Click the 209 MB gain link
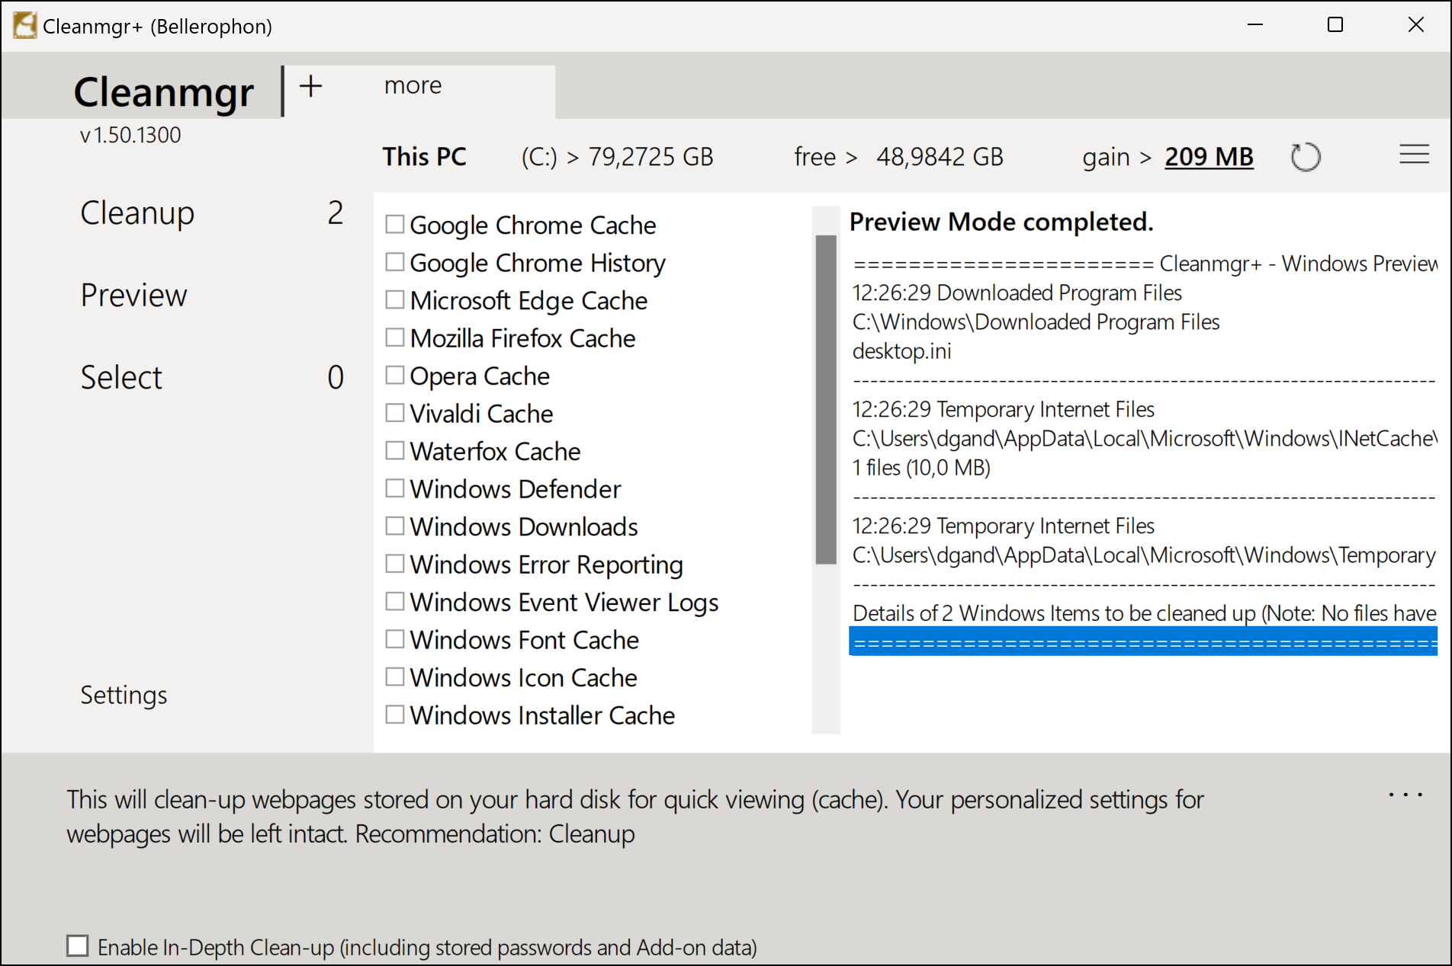Image resolution: width=1452 pixels, height=966 pixels. pyautogui.click(x=1209, y=157)
